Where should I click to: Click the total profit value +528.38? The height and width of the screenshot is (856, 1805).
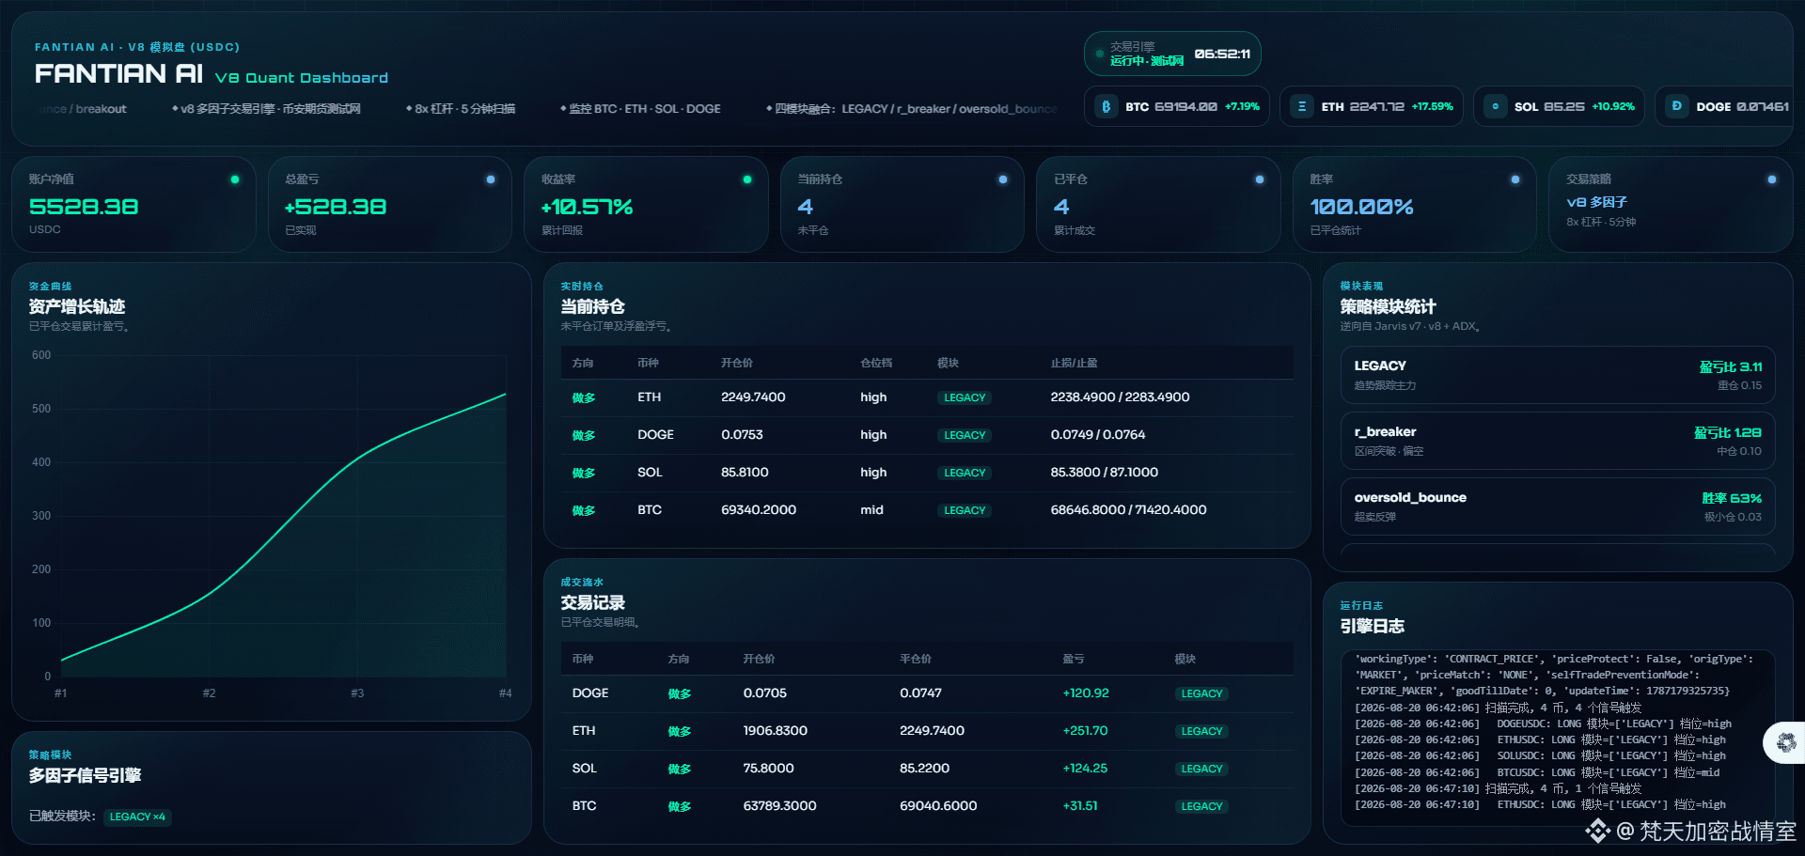coord(336,207)
